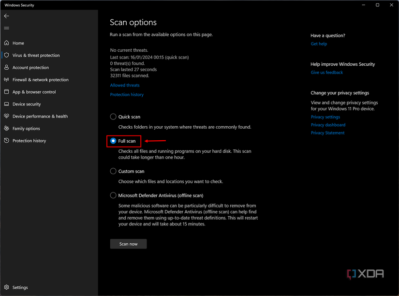Click the Scan now button

click(x=128, y=244)
